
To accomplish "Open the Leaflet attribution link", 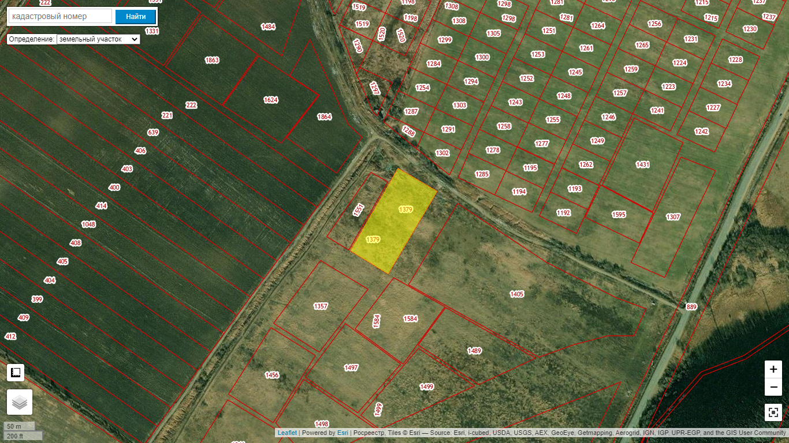I will pos(287,433).
